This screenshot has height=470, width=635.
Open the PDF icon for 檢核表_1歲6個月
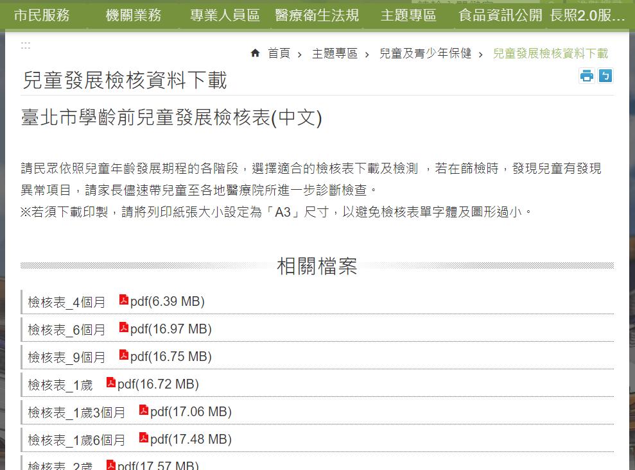point(144,437)
